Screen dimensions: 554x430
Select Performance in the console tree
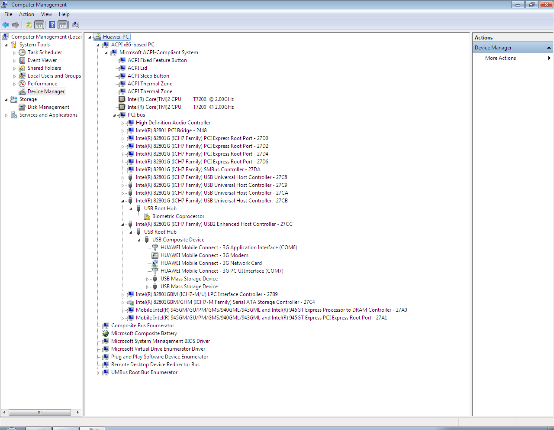tap(42, 84)
